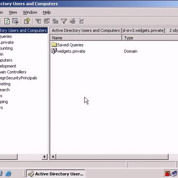Image resolution: width=178 pixels, height=178 pixels.
Task: Select tree node ending in 'ping'
Action: 4,102
